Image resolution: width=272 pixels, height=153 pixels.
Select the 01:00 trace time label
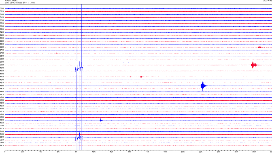point(2,14)
